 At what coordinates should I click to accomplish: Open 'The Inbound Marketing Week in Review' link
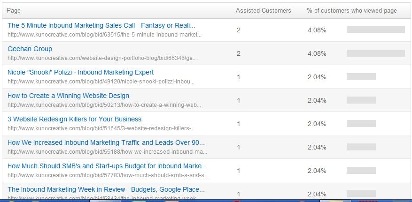(106, 189)
